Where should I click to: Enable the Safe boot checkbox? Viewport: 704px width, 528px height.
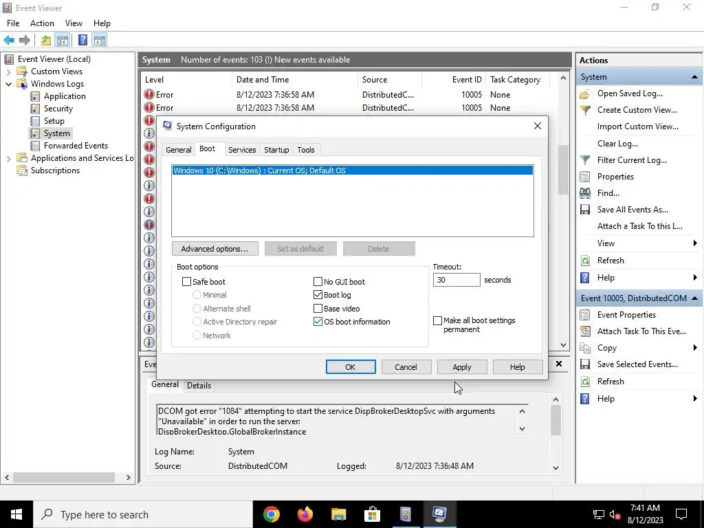pos(186,282)
